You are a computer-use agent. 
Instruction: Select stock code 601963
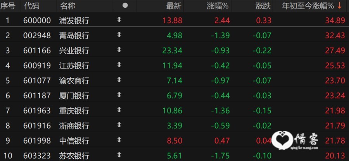pos(37,111)
